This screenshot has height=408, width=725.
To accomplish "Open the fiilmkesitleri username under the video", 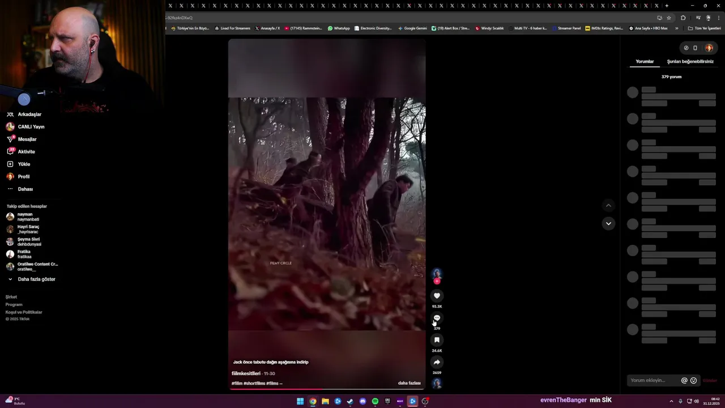I will pos(246,373).
